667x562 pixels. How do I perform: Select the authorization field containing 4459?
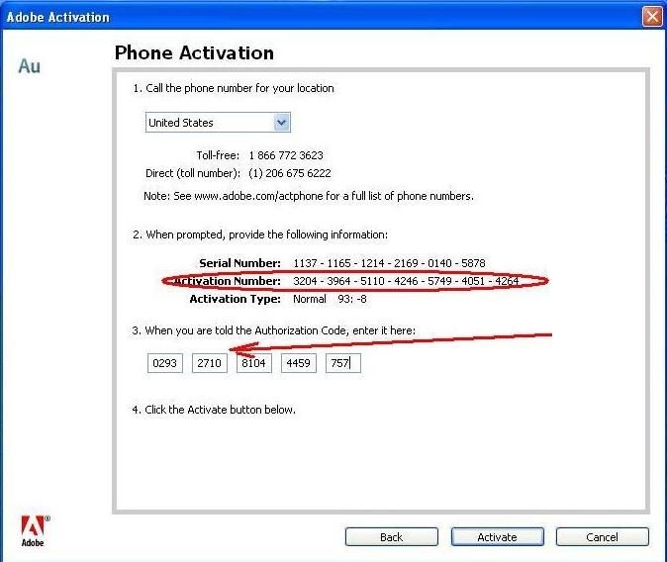pyautogui.click(x=299, y=363)
